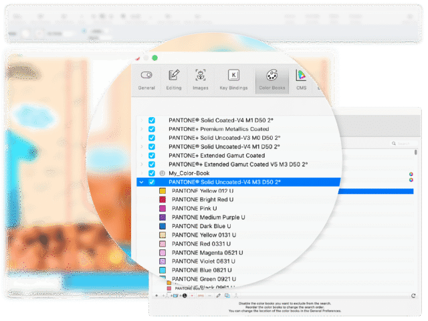Disable PANTONE+ Extended Gamut Coated V5 M3 checkbox

coord(152,165)
